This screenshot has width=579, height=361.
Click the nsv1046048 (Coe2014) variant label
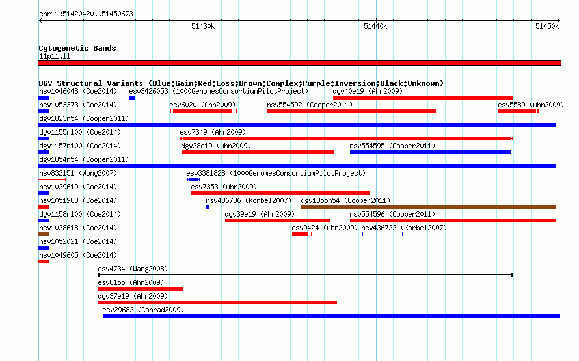pos(78,91)
